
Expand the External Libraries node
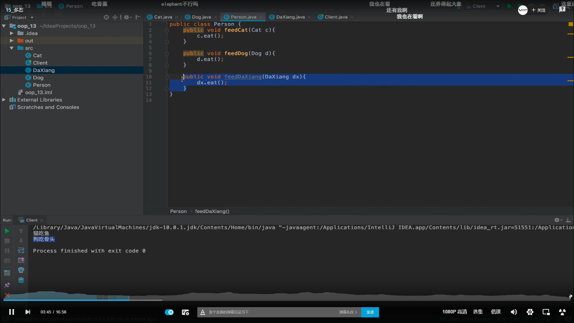click(4, 100)
